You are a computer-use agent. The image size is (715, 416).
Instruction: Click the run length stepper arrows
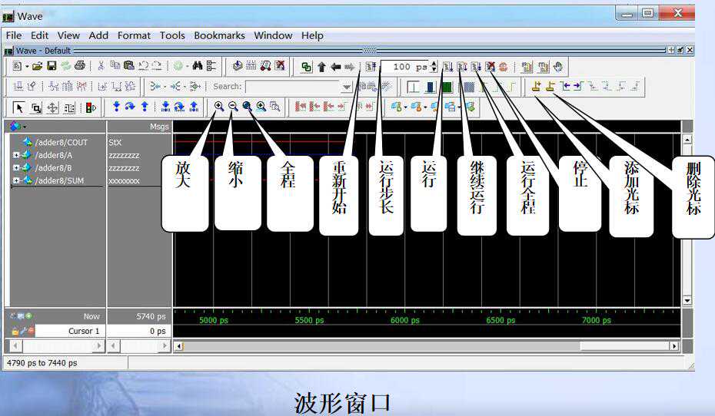click(x=434, y=68)
